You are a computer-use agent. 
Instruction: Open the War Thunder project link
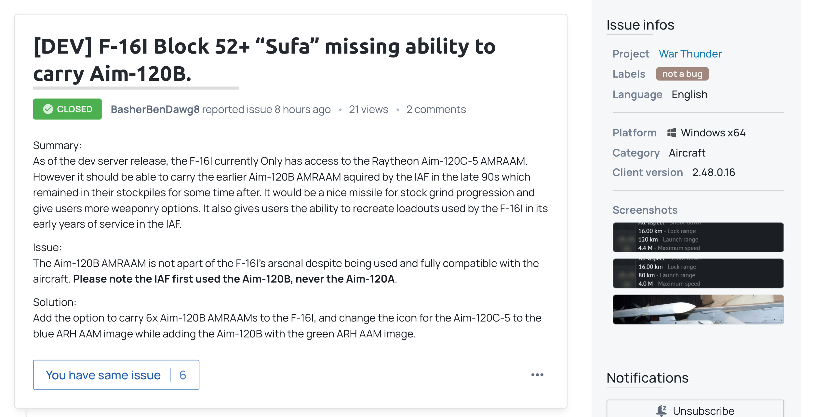pos(690,54)
